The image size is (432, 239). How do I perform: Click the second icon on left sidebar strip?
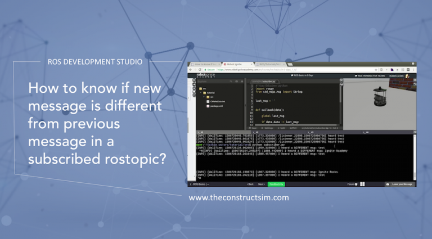pos(194,84)
